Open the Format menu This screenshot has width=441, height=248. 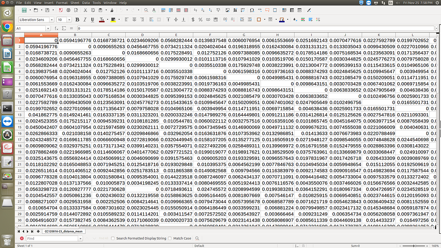62,3
